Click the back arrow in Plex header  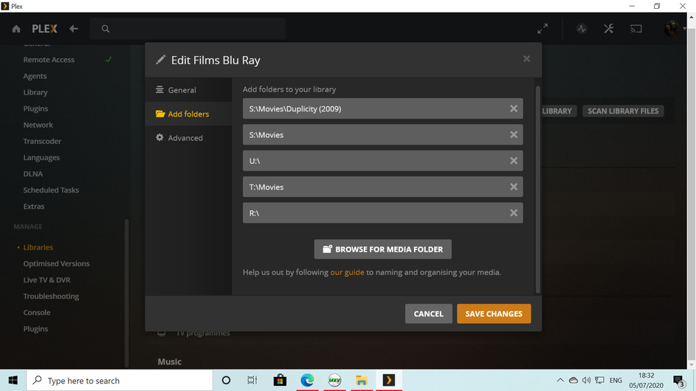click(x=74, y=29)
